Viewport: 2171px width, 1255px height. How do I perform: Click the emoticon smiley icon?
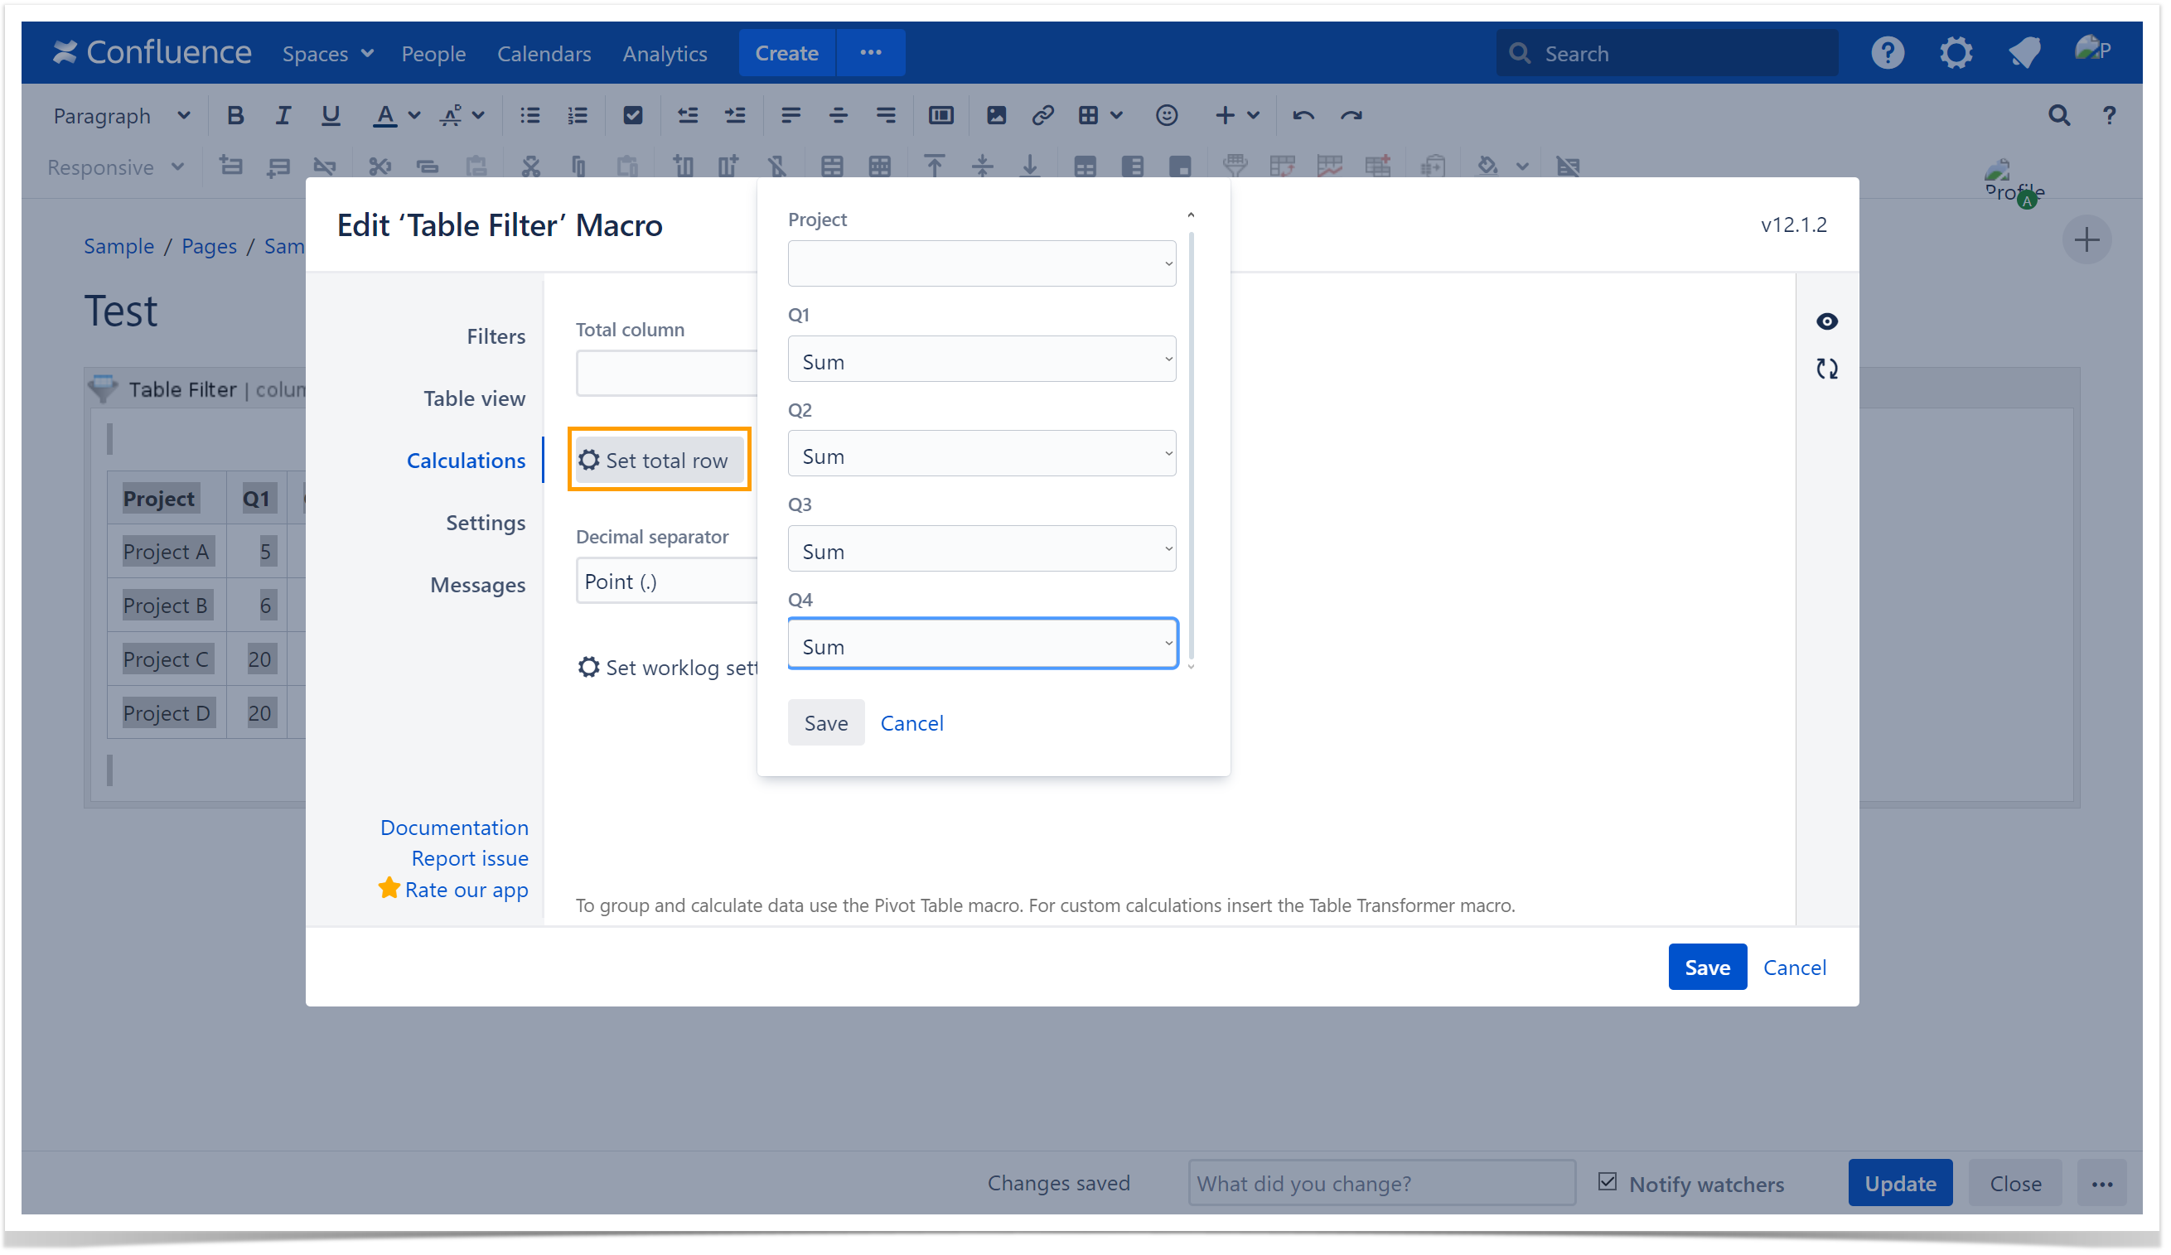click(x=1167, y=114)
